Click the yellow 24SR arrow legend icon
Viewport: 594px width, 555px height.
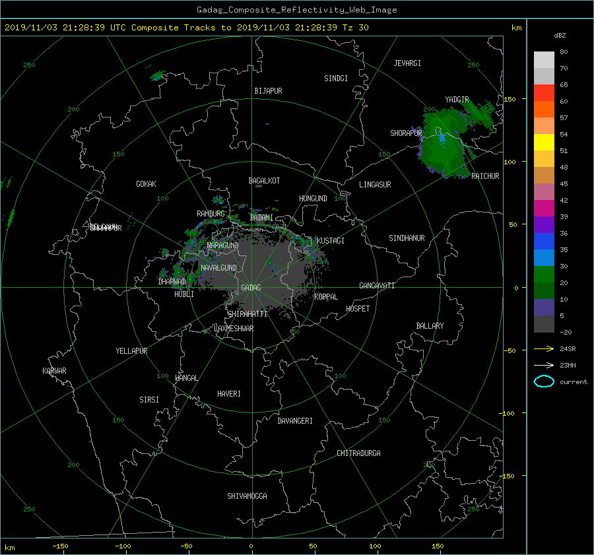544,348
